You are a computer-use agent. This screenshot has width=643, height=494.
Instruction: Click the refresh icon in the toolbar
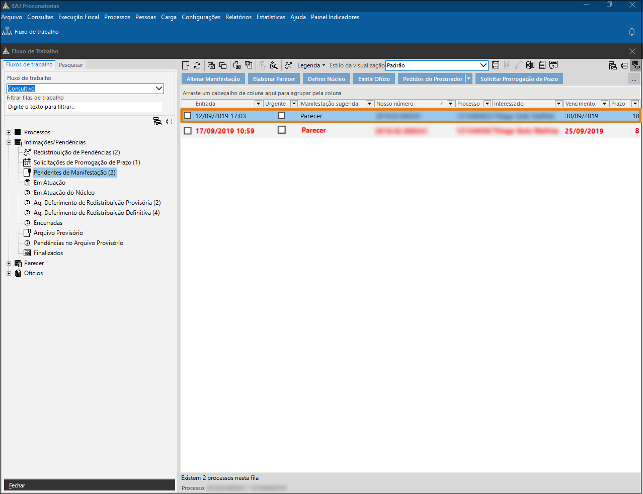point(197,65)
